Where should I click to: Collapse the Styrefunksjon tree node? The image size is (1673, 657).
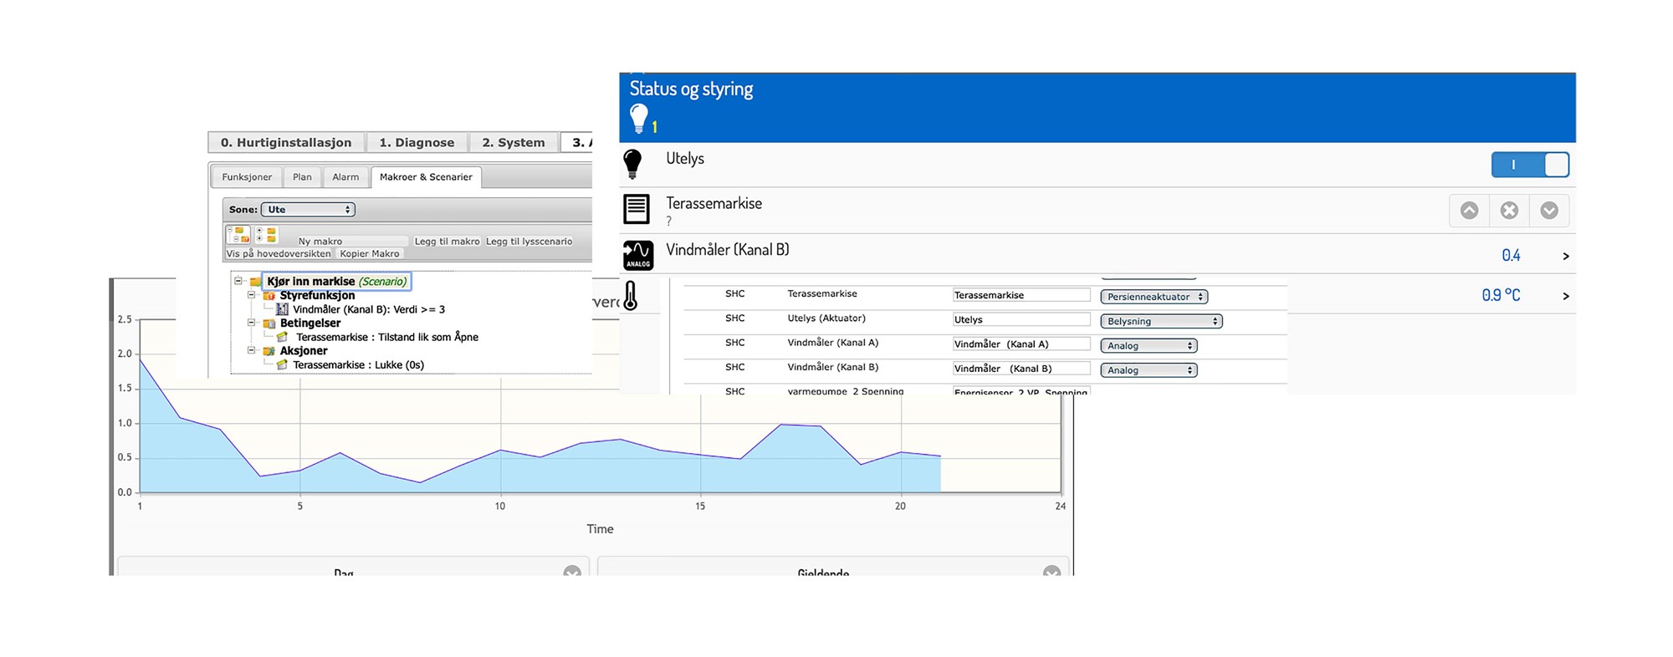(251, 295)
